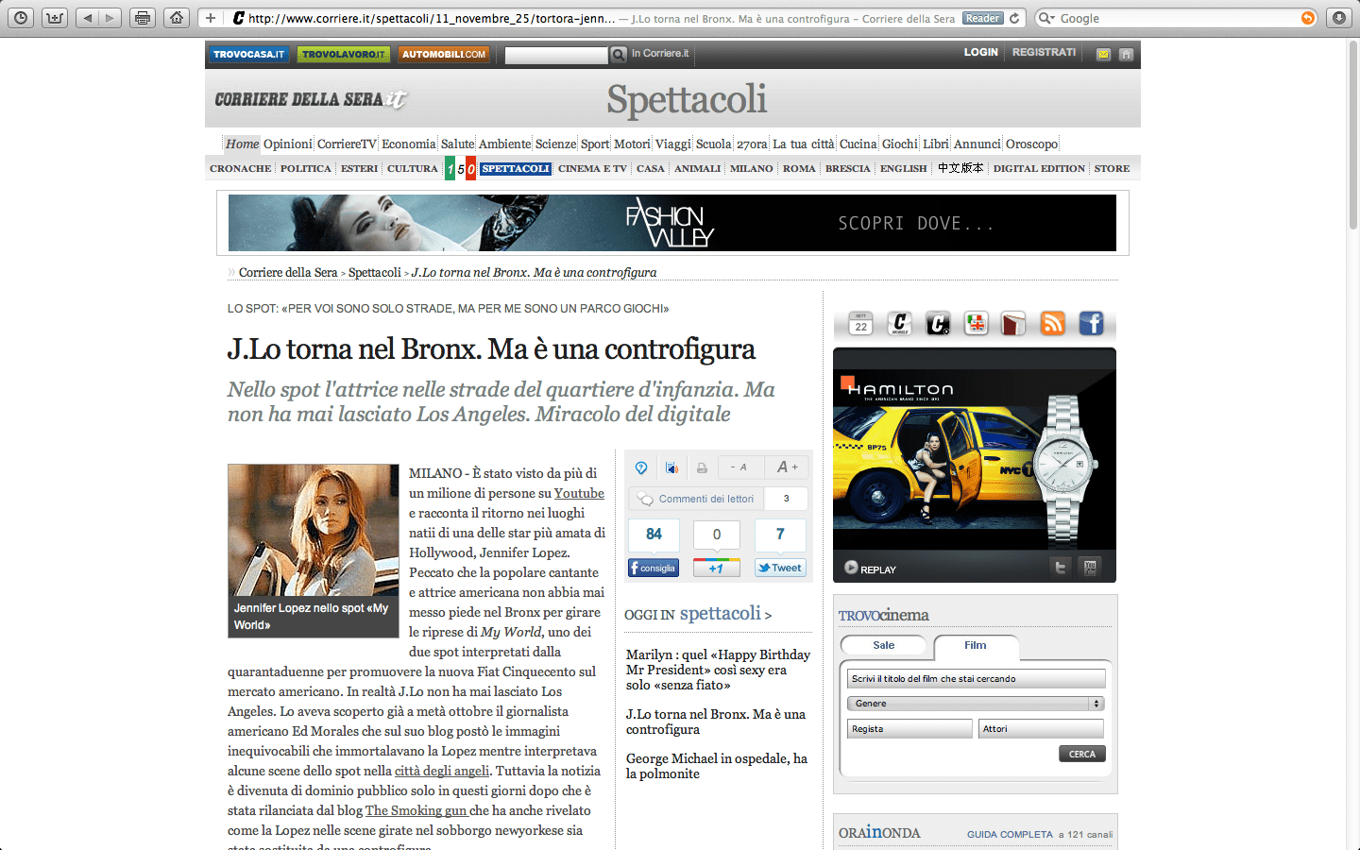Open the calendar archive icon showing 22
Screen dimensions: 1360x850
(859, 324)
